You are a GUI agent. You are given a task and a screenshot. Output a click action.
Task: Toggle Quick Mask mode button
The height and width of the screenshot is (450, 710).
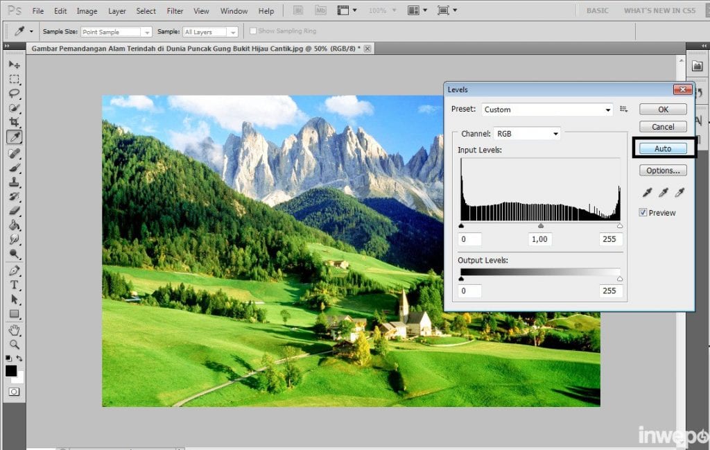[x=14, y=392]
